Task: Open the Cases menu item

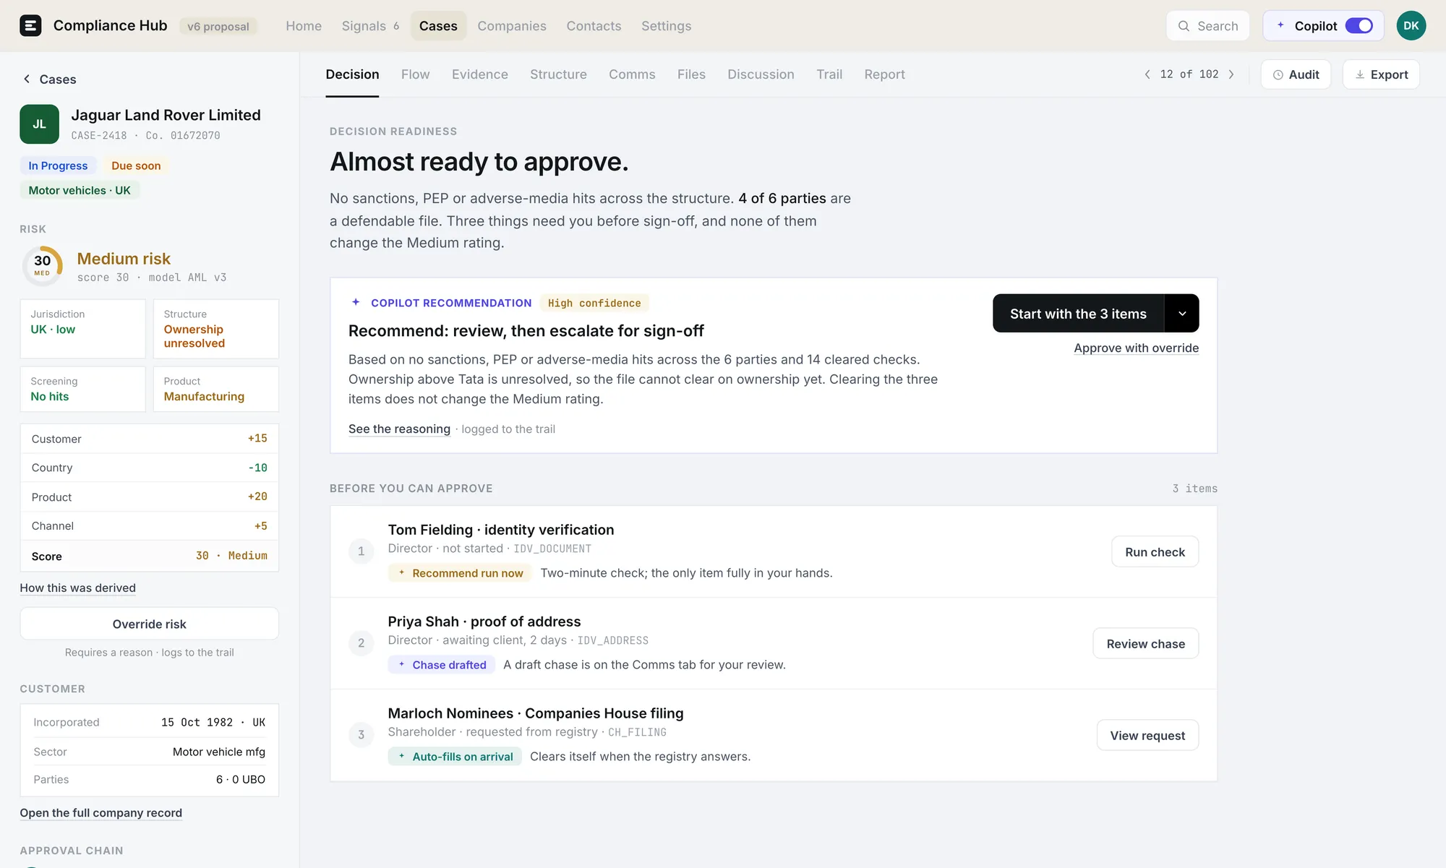Action: pos(438,26)
